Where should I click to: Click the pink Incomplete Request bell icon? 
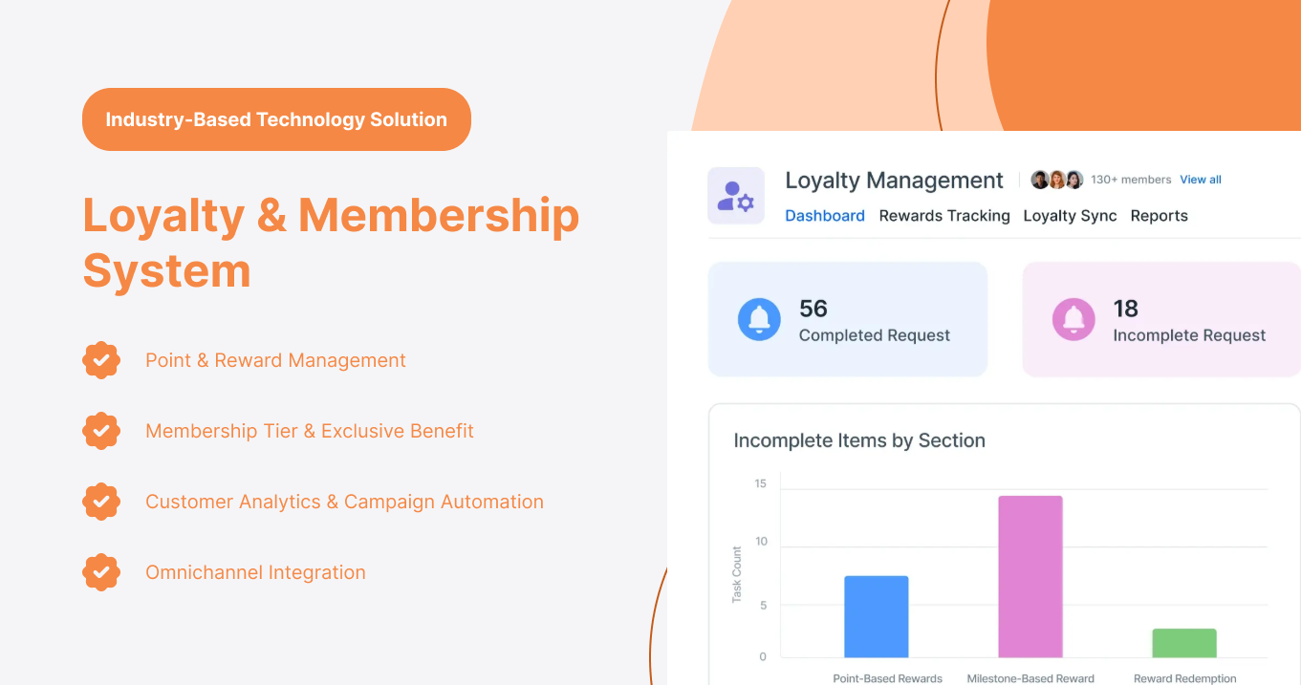pyautogui.click(x=1073, y=318)
